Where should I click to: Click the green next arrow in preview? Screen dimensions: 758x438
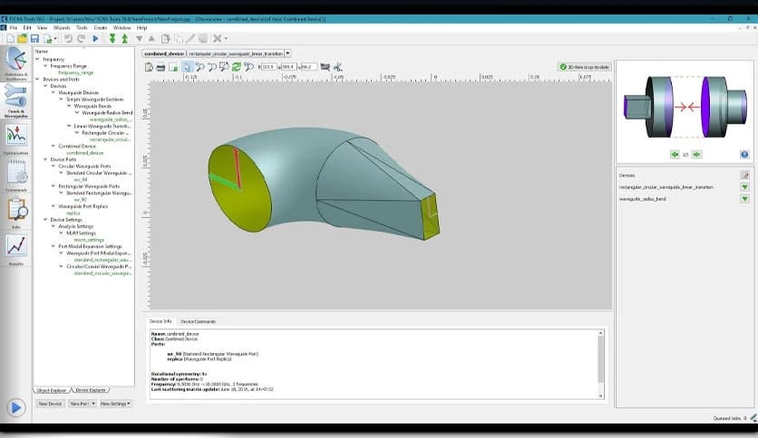tap(697, 155)
